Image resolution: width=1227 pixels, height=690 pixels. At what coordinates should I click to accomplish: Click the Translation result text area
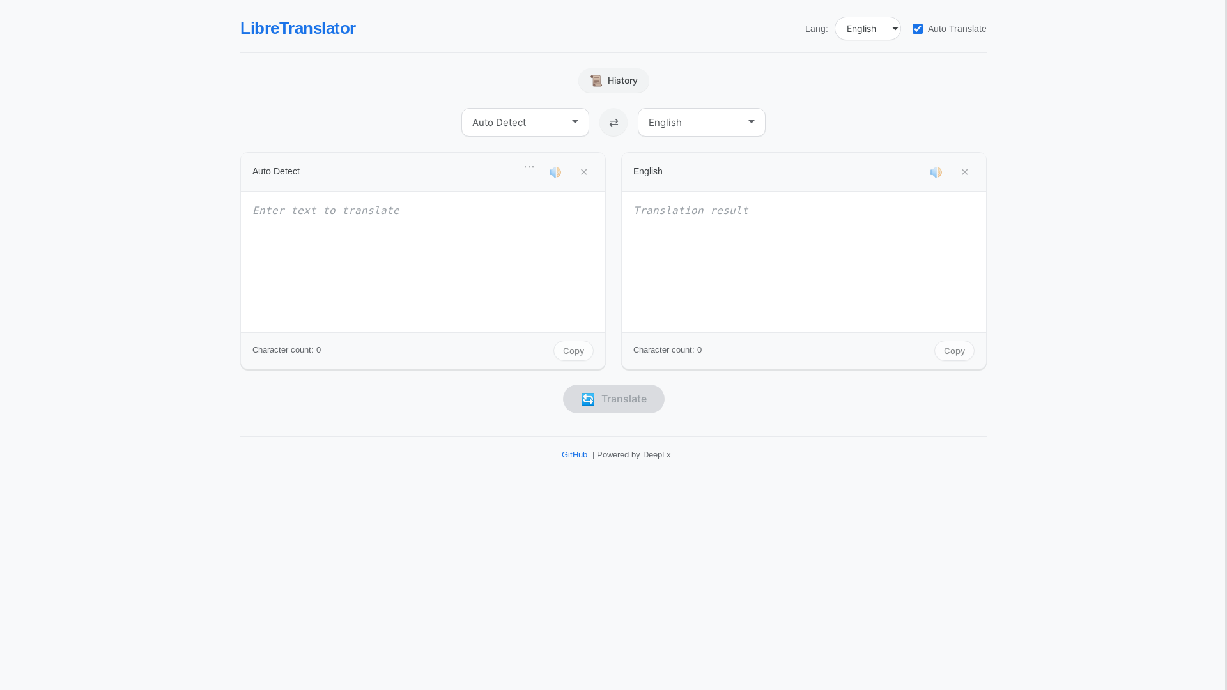804,262
